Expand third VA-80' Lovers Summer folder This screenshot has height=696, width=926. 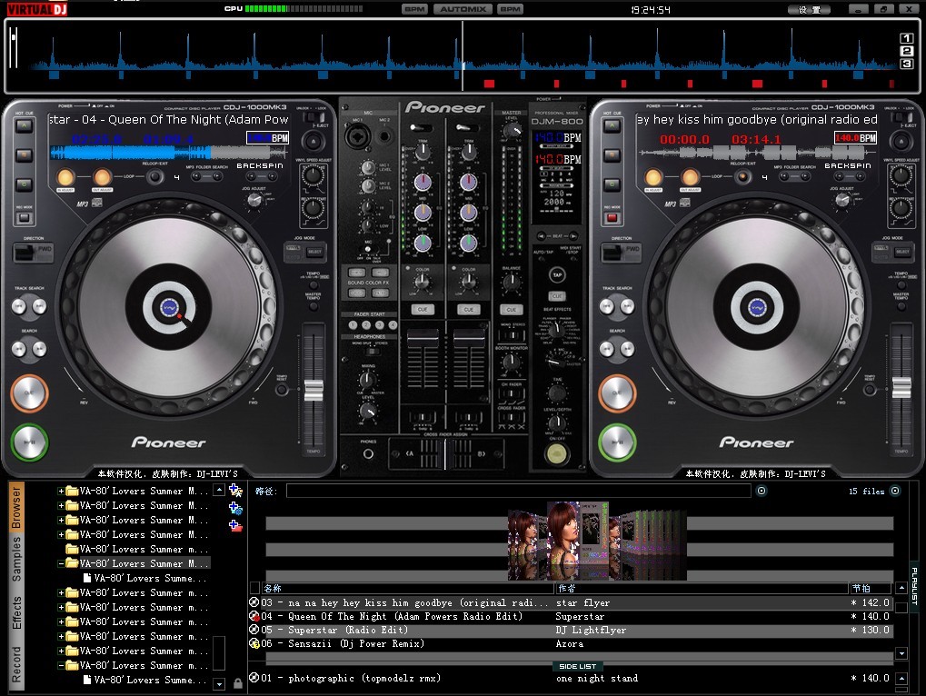pos(61,520)
